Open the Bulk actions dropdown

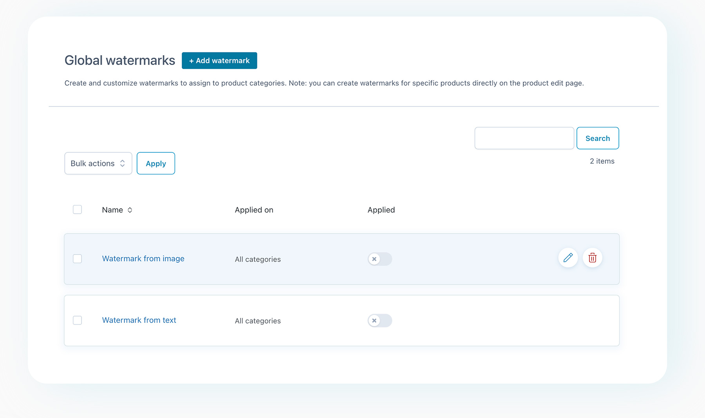(98, 163)
